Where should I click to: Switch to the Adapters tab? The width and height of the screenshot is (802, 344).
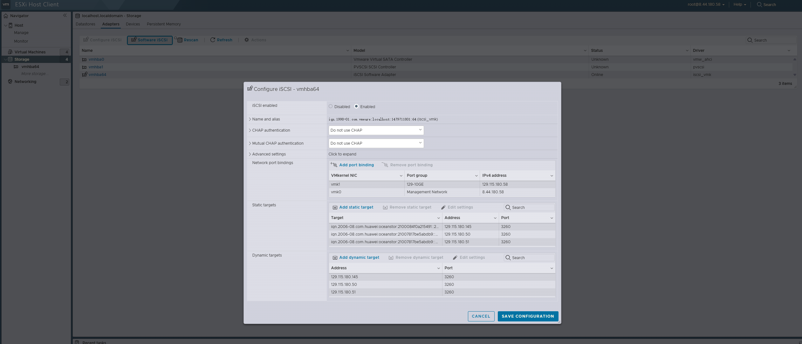coord(111,24)
